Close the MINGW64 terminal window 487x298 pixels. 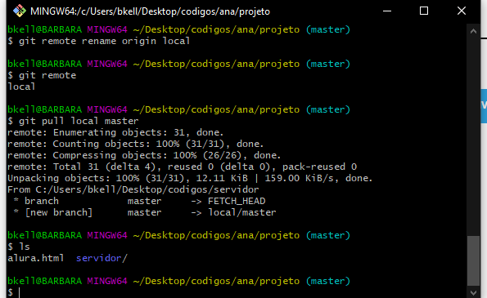(462, 11)
